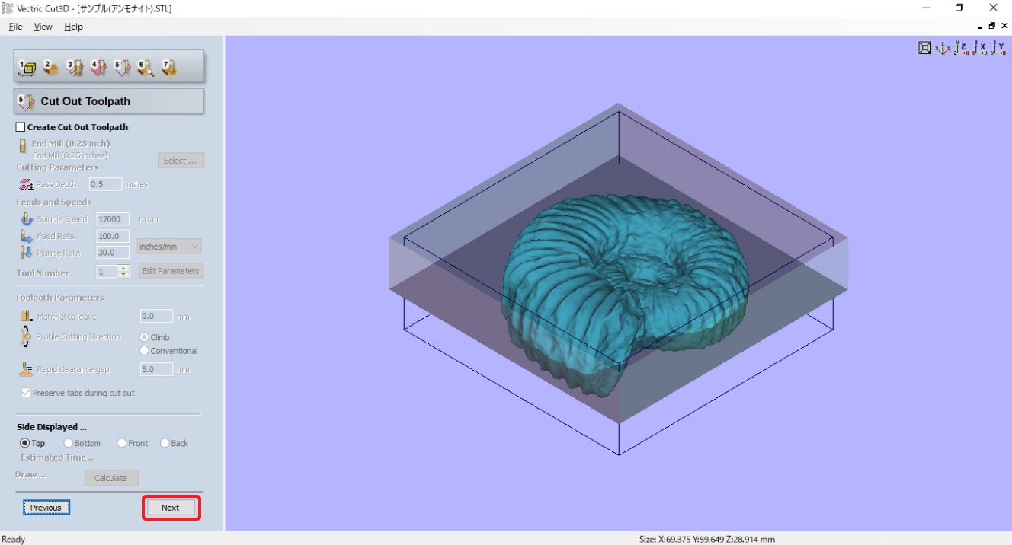Select step 3 roughing toolpath icon
The width and height of the screenshot is (1012, 545).
pyautogui.click(x=75, y=68)
